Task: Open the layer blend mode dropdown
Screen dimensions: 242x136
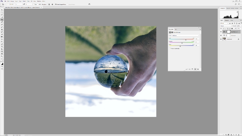Action: pyautogui.click(x=226, y=26)
